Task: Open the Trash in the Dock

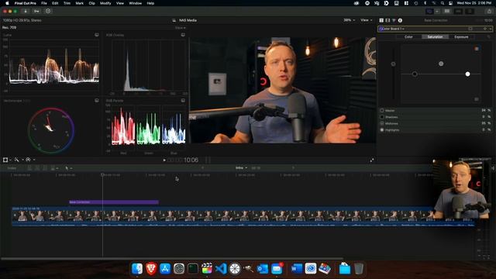Action: click(x=358, y=269)
